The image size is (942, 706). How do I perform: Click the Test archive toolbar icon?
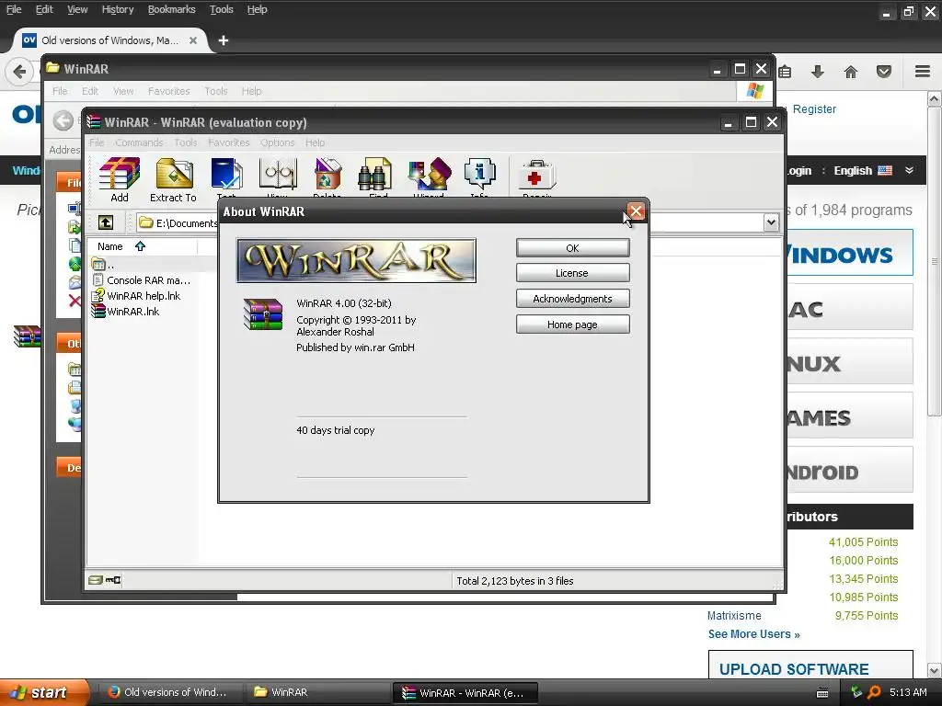226,174
